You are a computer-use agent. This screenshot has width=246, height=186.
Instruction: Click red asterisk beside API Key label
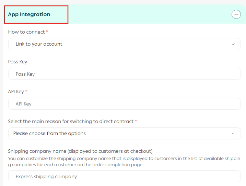tap(26, 91)
